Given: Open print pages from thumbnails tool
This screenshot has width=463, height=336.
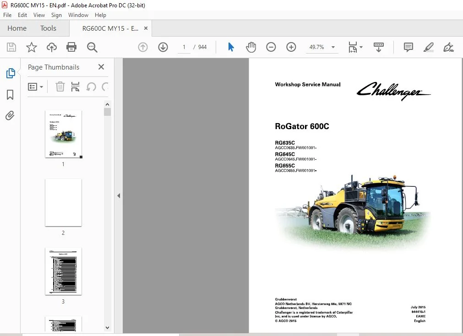Looking at the screenshot, I should click(75, 87).
